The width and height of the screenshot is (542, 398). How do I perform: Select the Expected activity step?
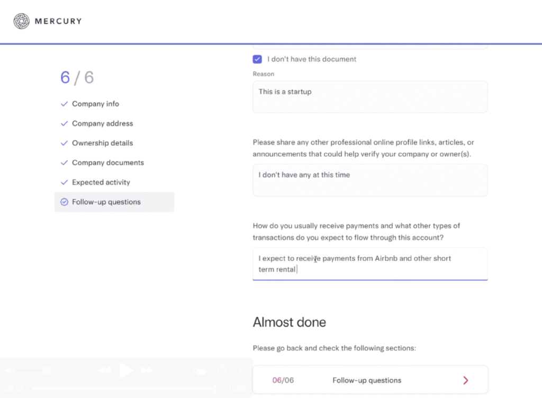click(101, 182)
